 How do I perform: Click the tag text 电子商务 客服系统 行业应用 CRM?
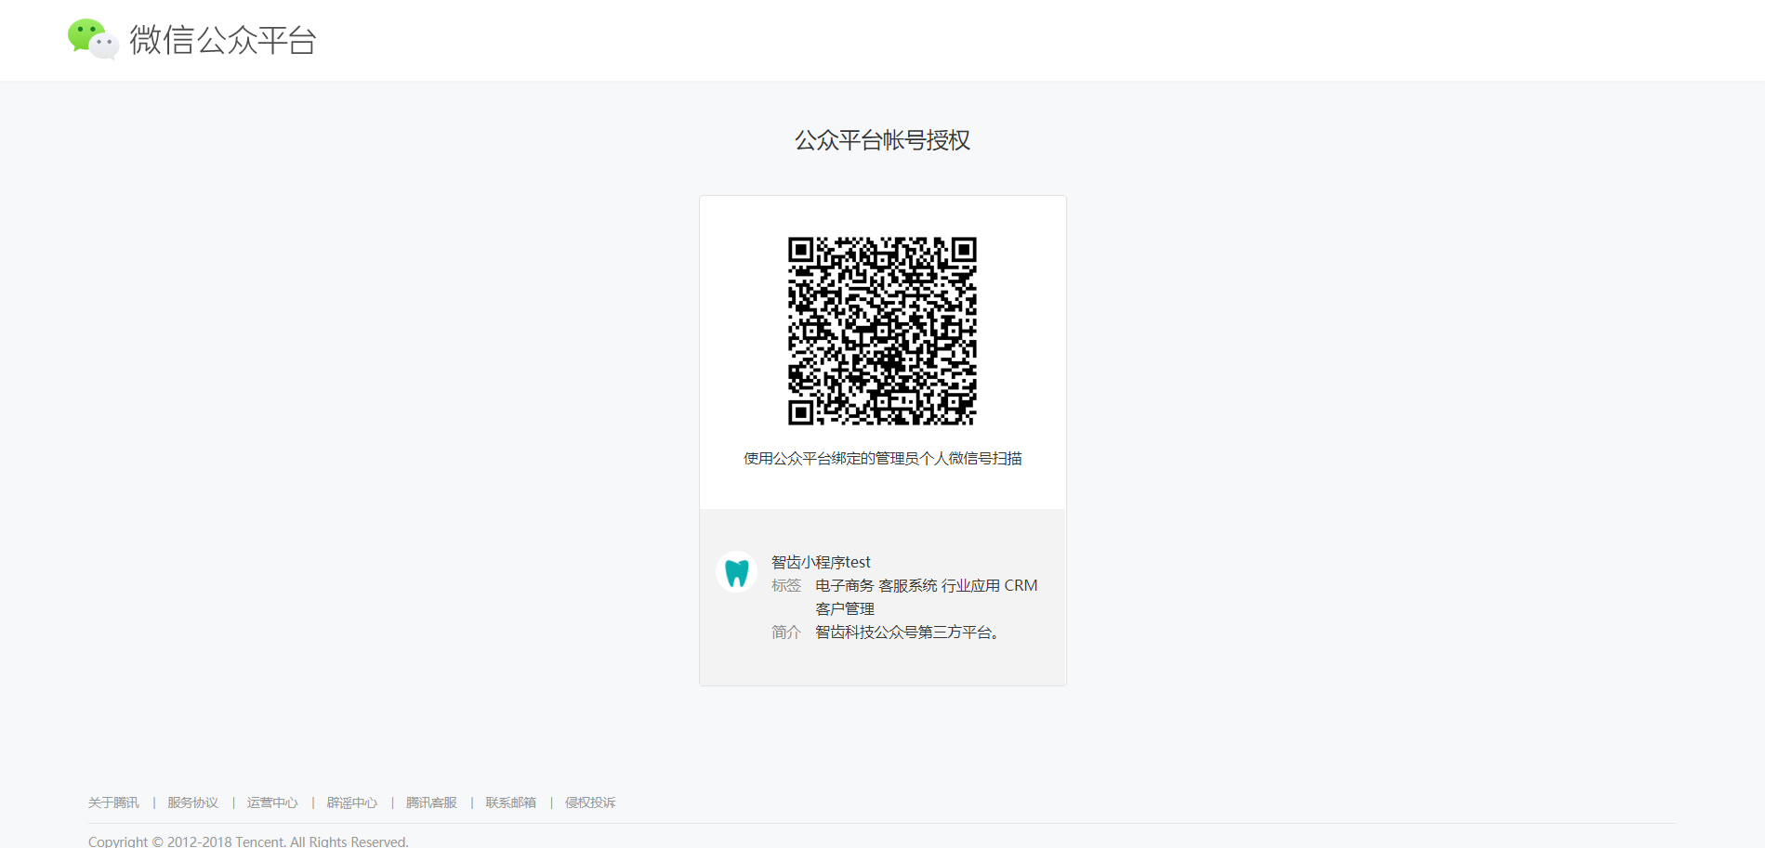[x=927, y=585]
